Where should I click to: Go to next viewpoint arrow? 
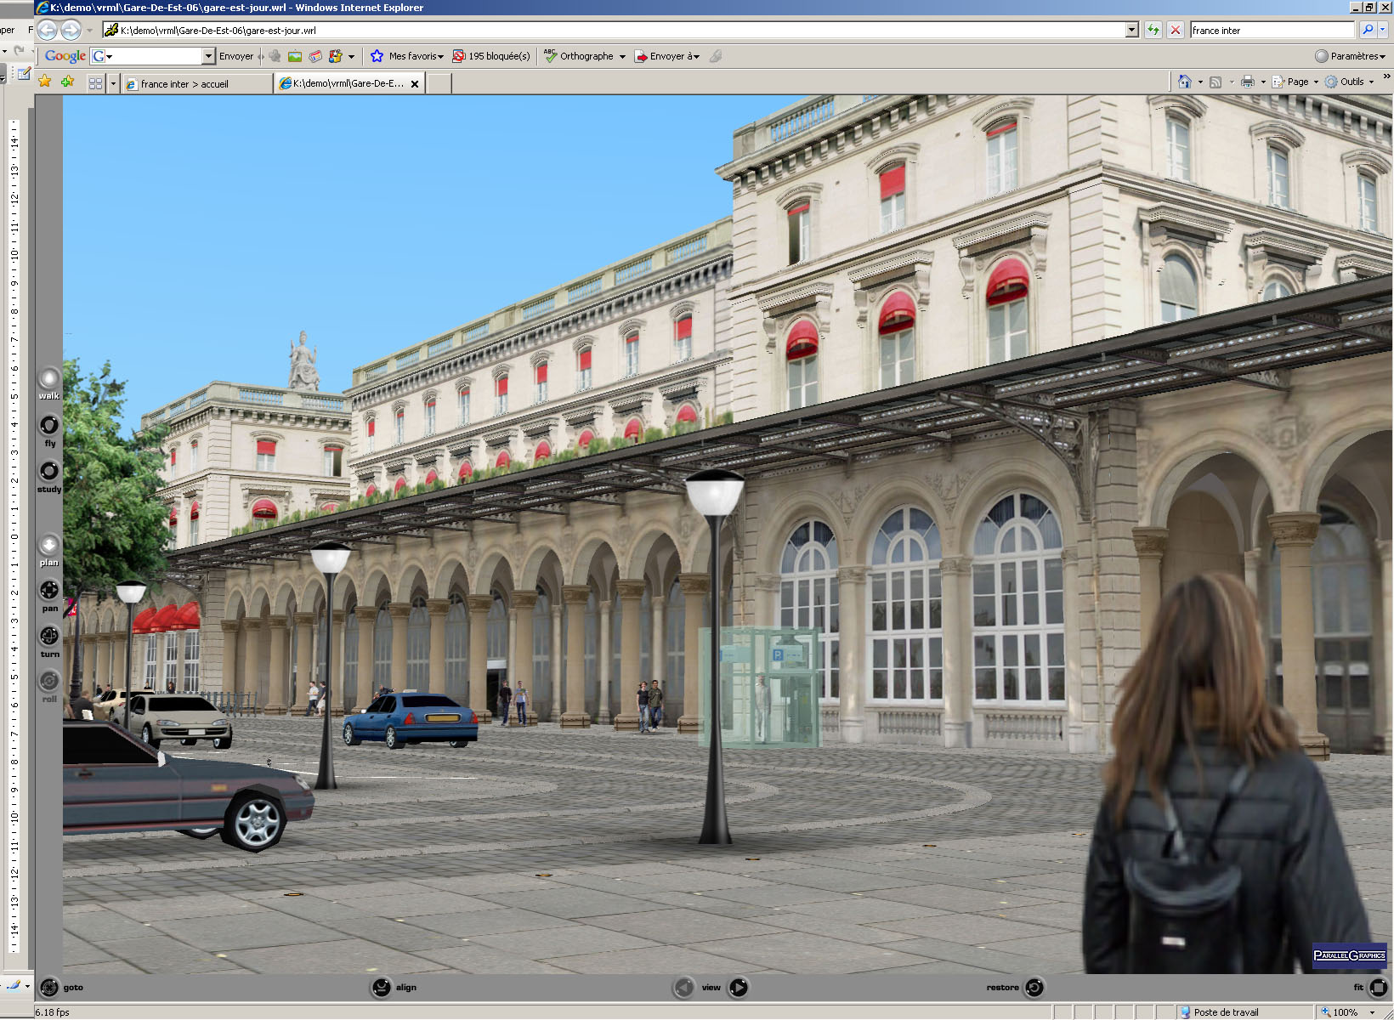pyautogui.click(x=739, y=987)
